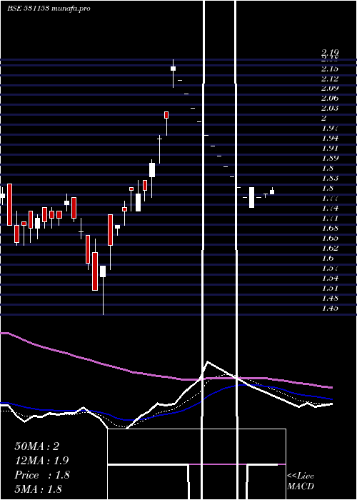Select the 50MA : 2 legend entry
Image resolution: width=357 pixels, height=500 pixels.
37,446
